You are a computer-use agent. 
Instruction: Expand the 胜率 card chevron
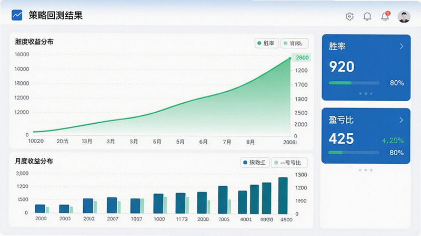[402, 46]
